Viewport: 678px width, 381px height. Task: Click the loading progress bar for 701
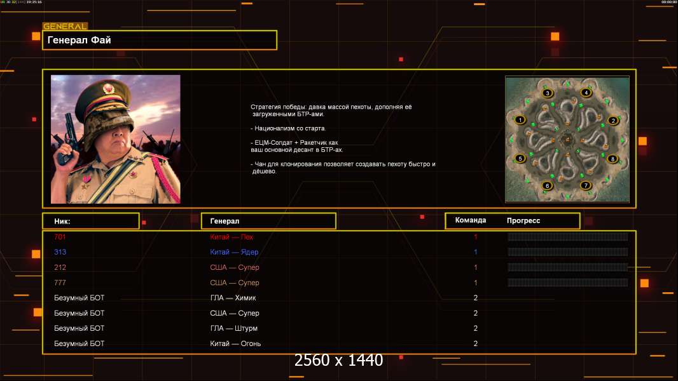pos(567,237)
